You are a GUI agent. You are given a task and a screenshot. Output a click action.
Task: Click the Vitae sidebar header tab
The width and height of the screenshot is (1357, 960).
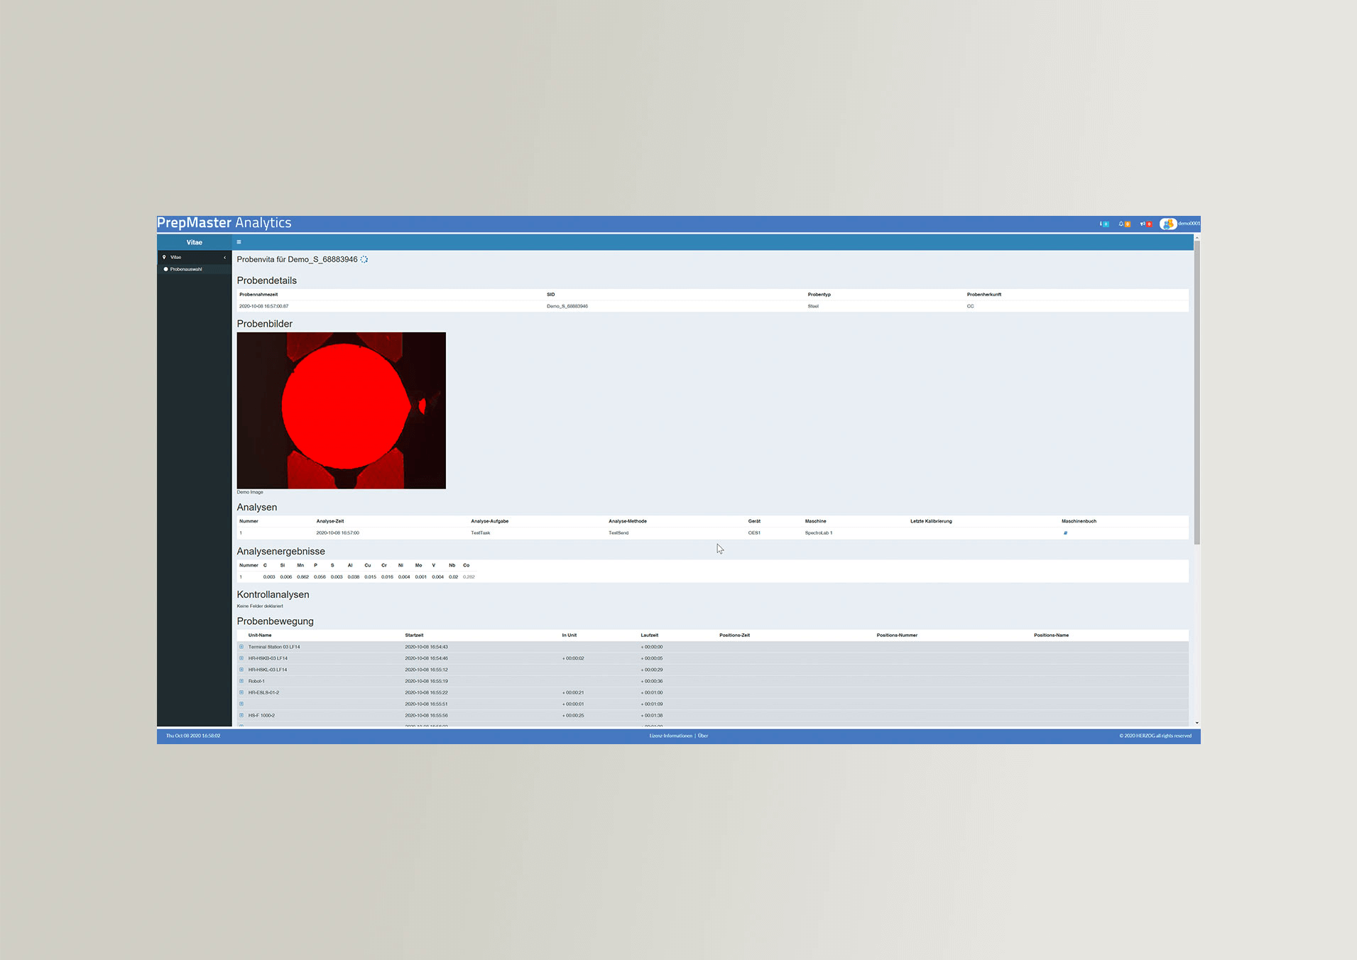(x=195, y=242)
